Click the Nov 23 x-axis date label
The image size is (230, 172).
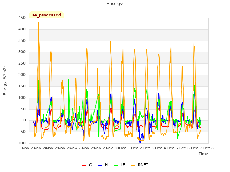[x=28, y=148]
